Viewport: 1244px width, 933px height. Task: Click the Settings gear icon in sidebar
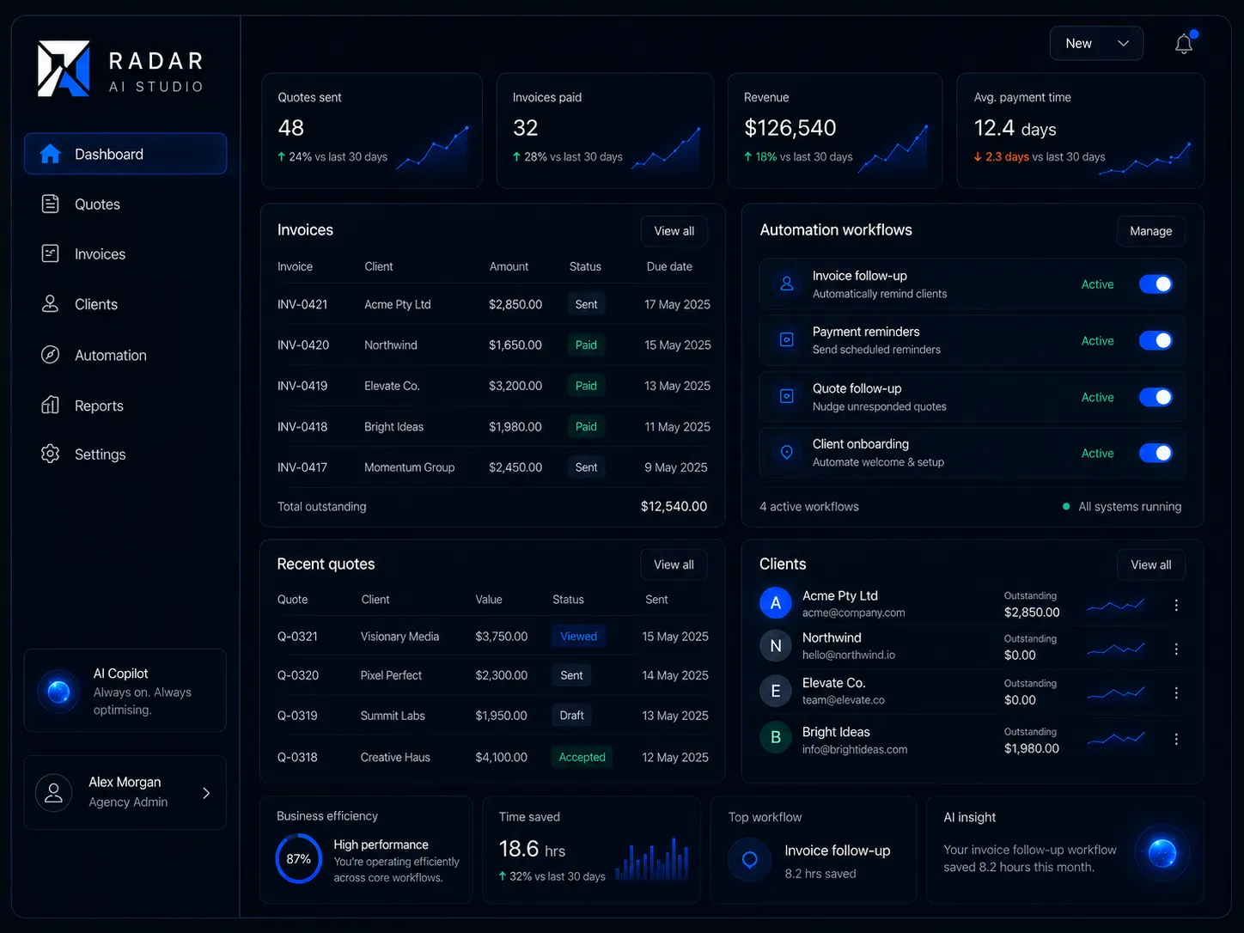(51, 454)
